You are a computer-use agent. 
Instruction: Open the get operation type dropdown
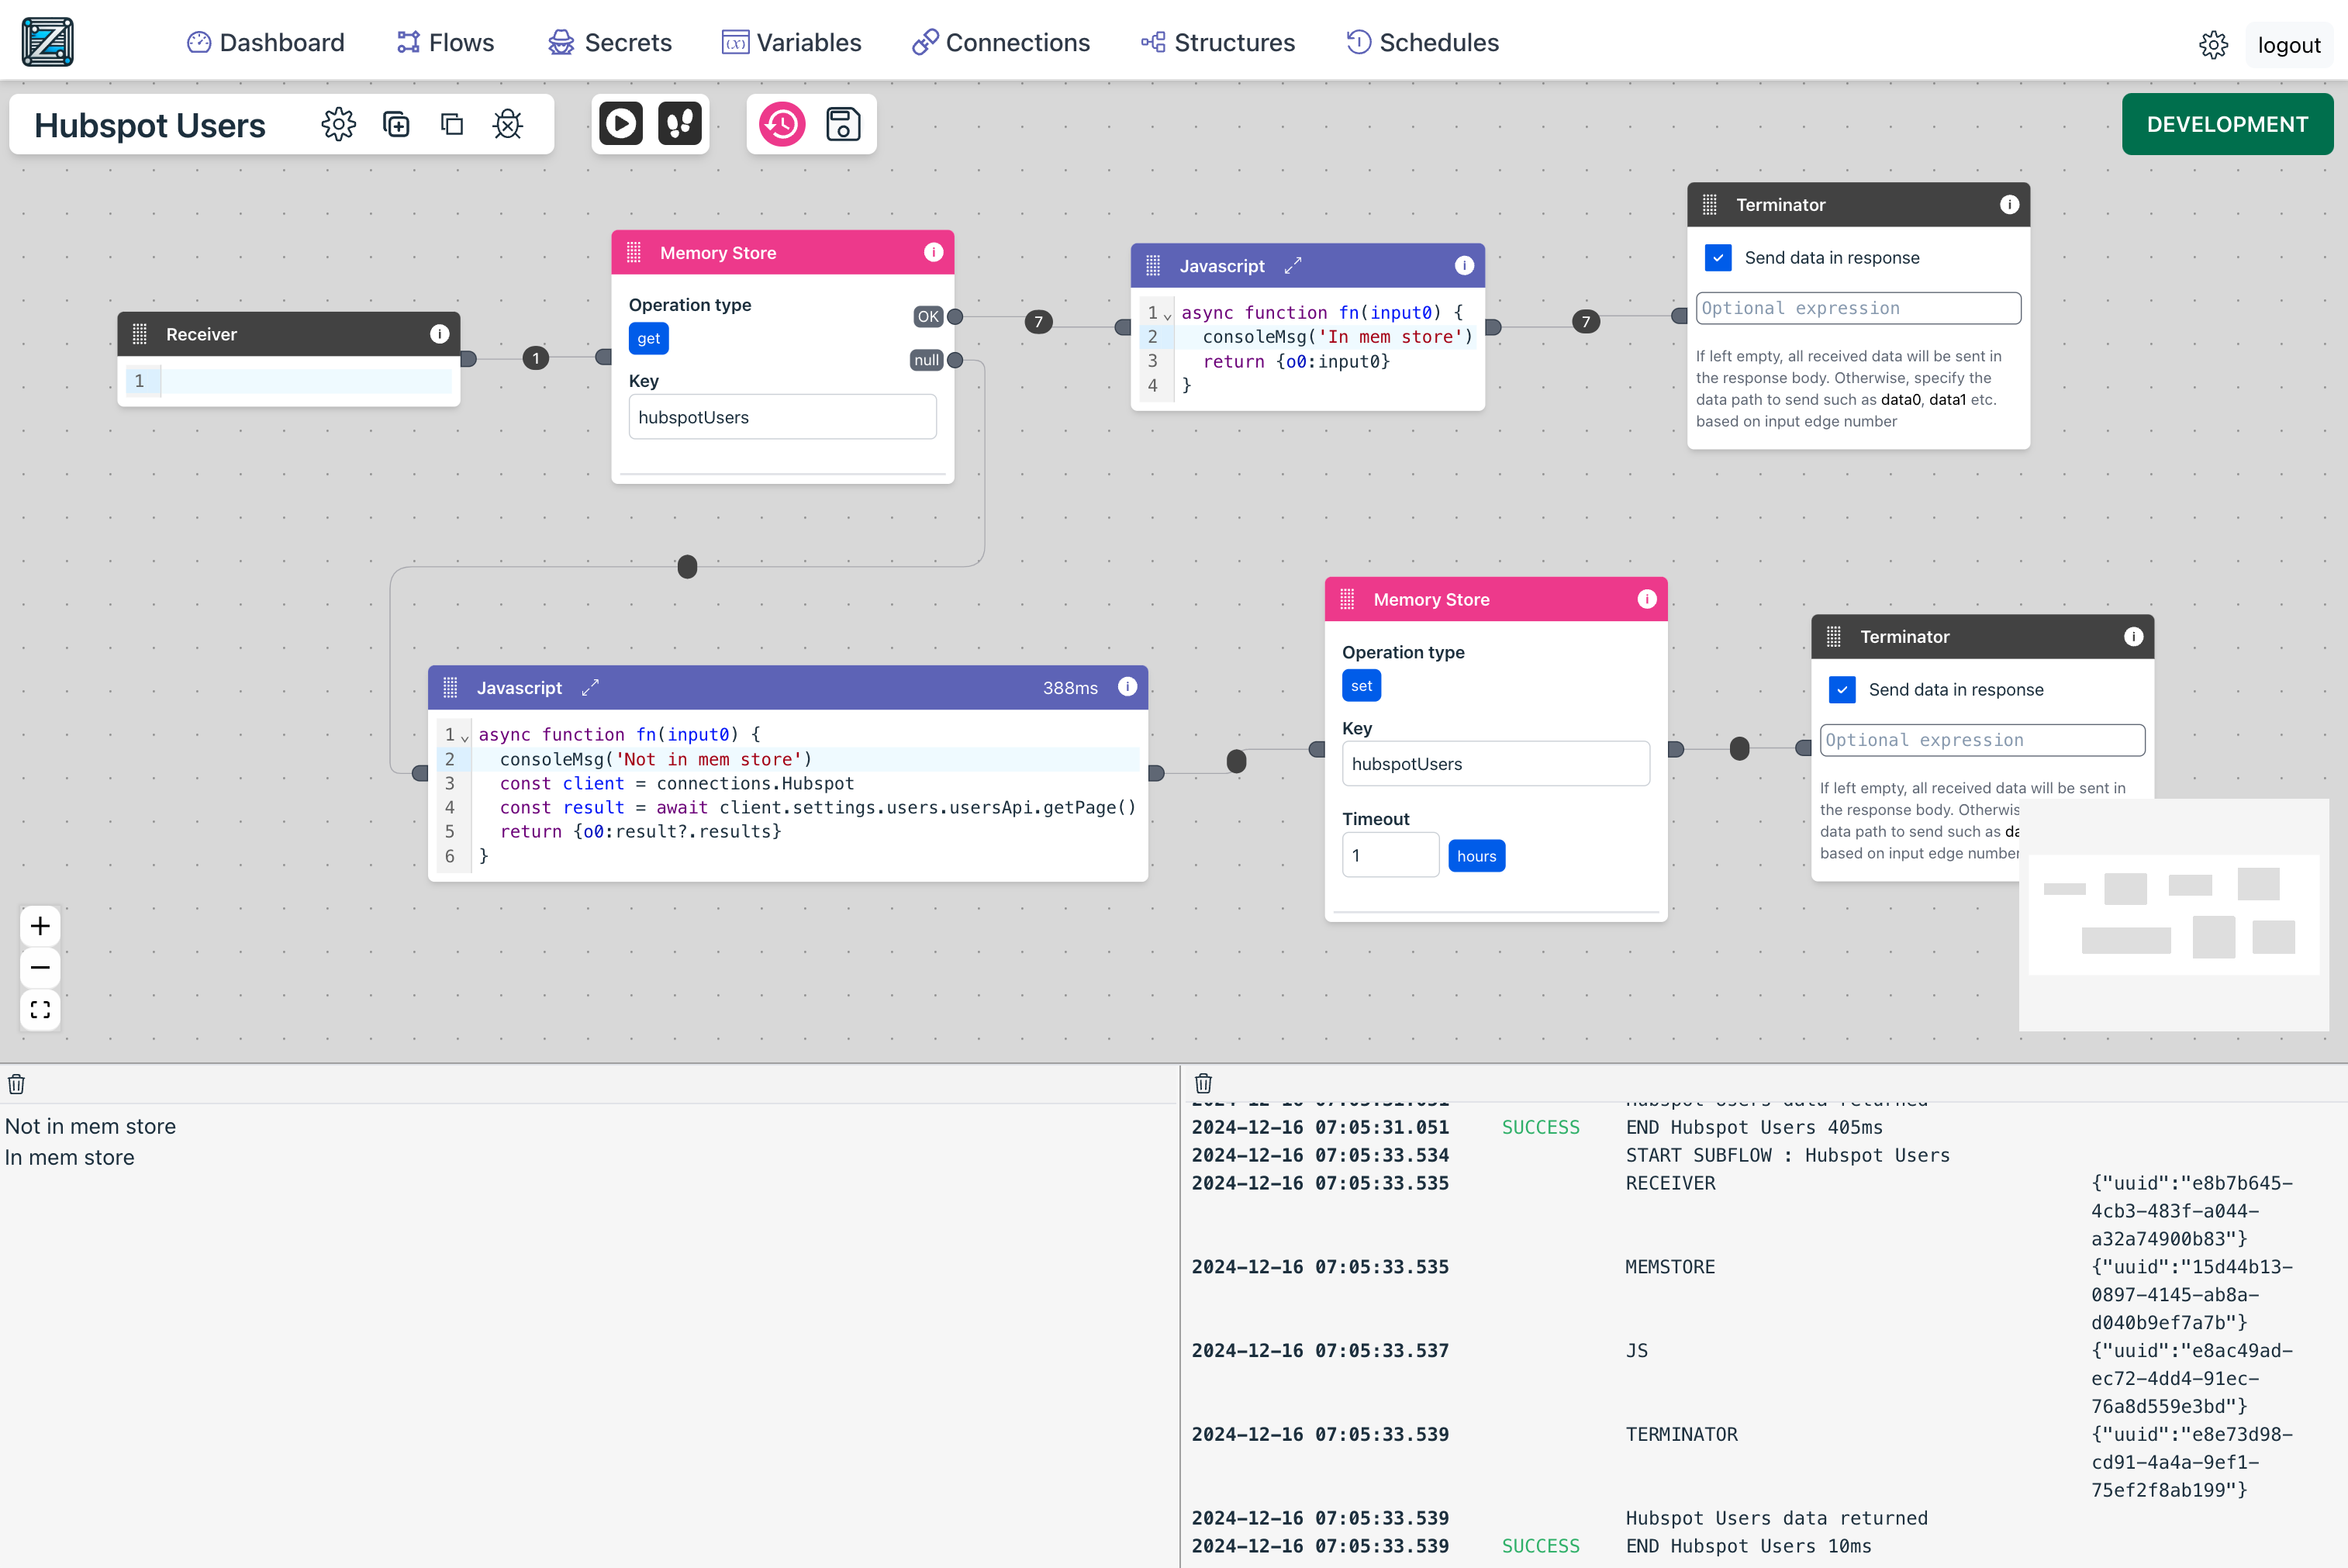tap(648, 339)
